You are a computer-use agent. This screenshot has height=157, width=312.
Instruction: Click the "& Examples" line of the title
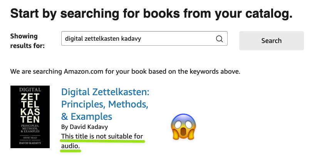(x=87, y=116)
